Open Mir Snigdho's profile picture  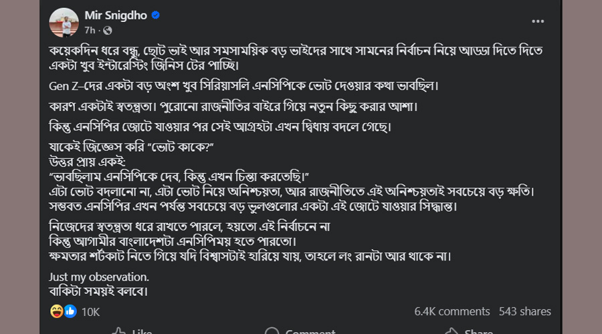(x=64, y=22)
